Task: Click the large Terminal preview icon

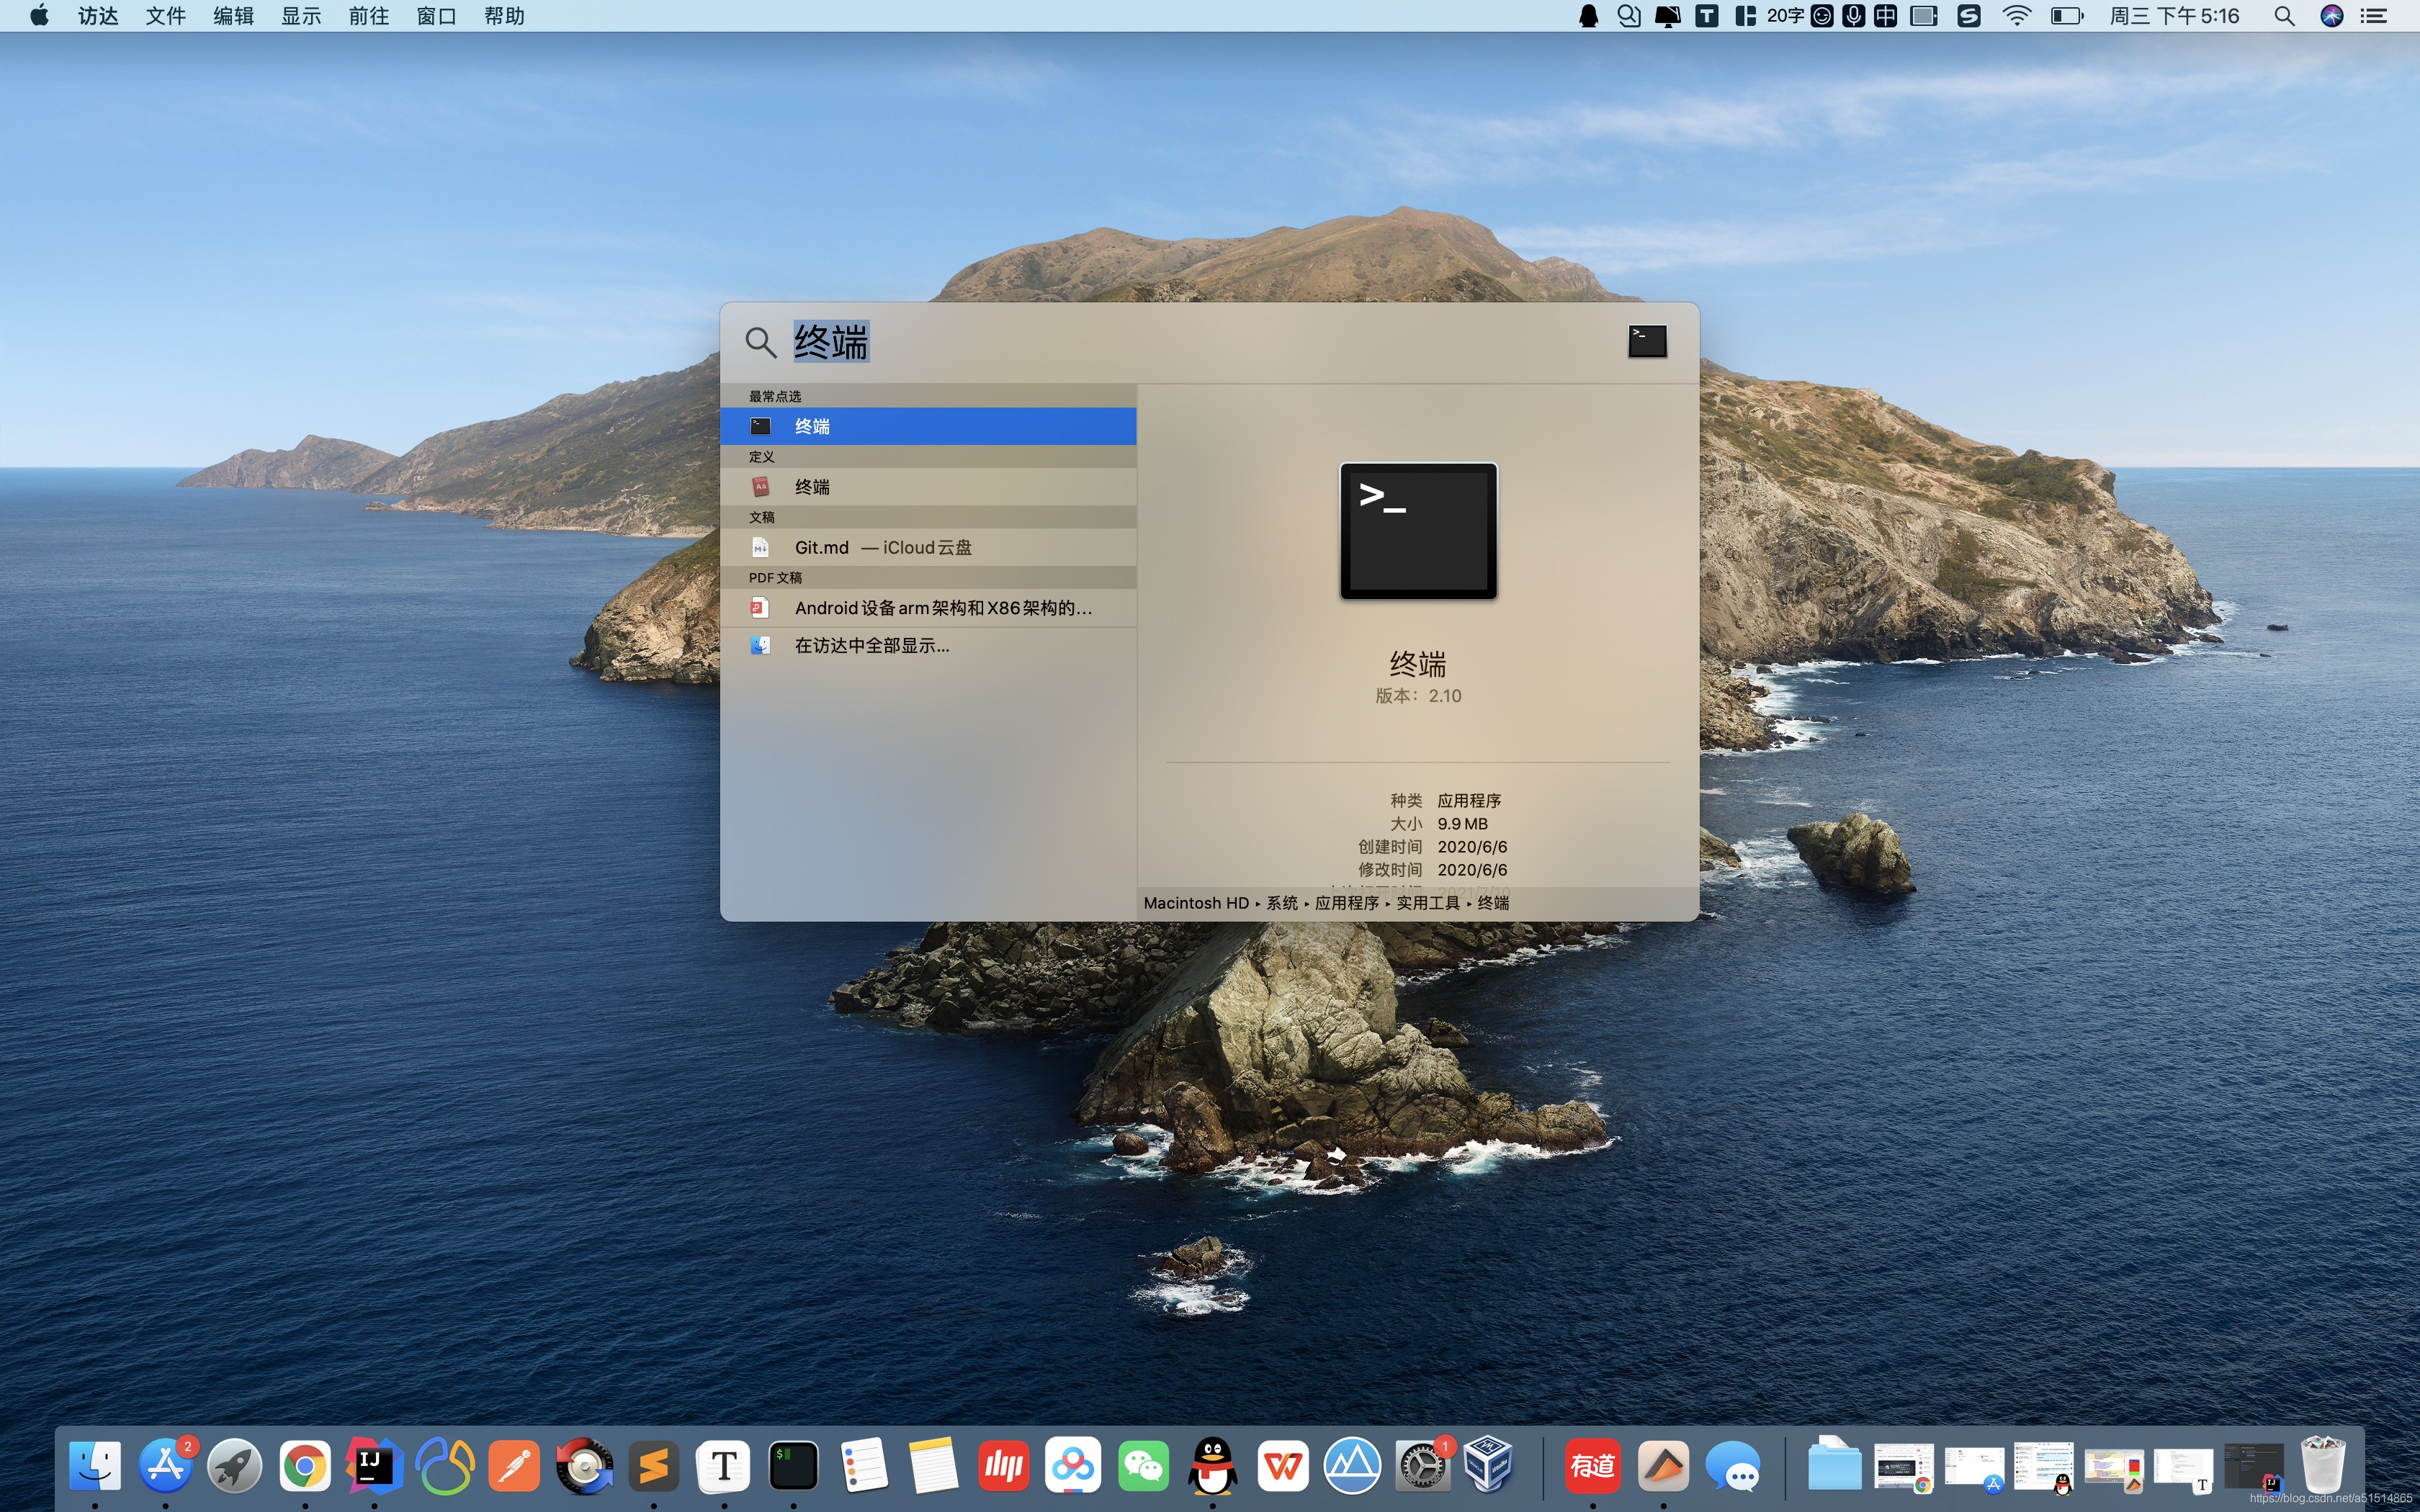Action: click(1418, 531)
